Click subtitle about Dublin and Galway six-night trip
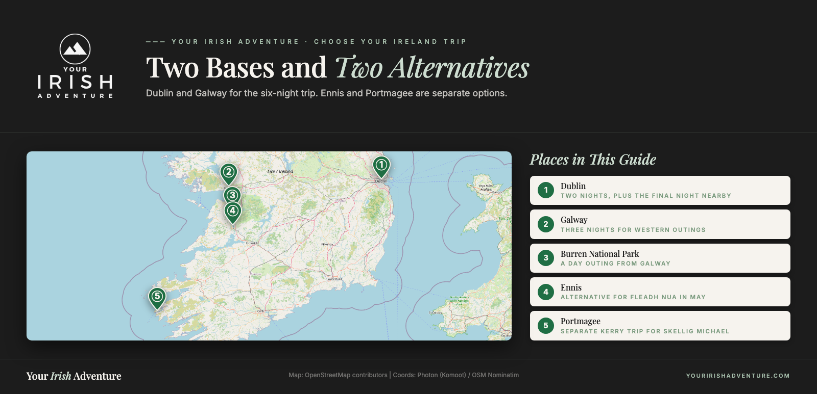Viewport: 817px width, 394px height. tap(327, 93)
